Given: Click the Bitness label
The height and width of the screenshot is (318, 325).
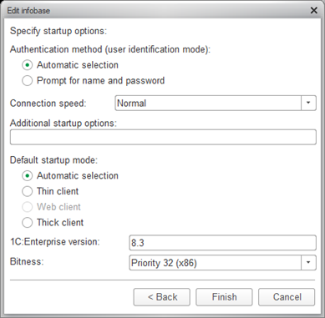Looking at the screenshot, I should click(27, 261).
